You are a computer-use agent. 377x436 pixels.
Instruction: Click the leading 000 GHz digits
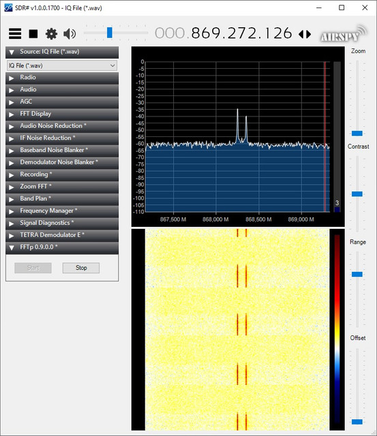(x=170, y=33)
